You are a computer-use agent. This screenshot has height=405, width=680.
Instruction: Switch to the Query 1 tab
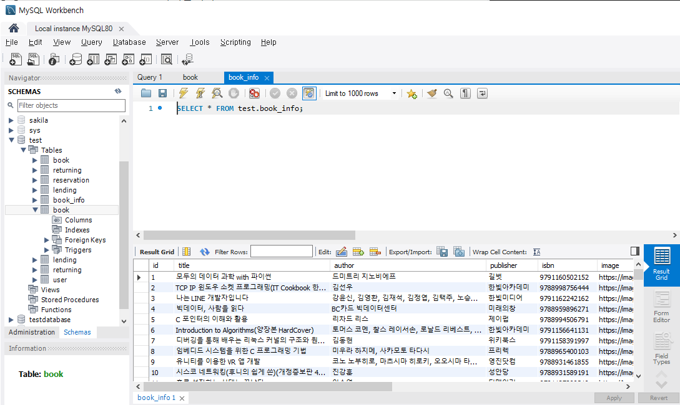tap(150, 77)
